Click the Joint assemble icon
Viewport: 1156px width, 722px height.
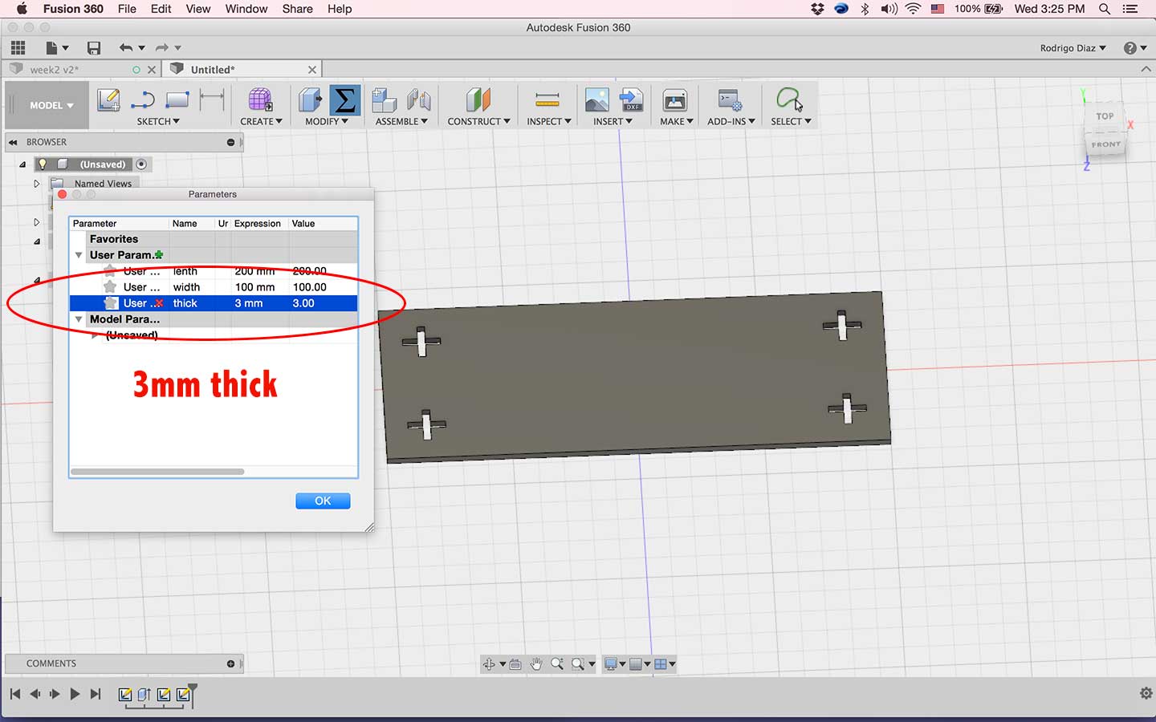click(x=418, y=100)
